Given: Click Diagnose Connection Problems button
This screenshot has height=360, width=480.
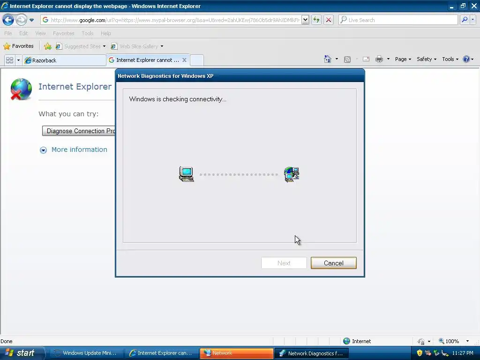Looking at the screenshot, I should tap(79, 131).
